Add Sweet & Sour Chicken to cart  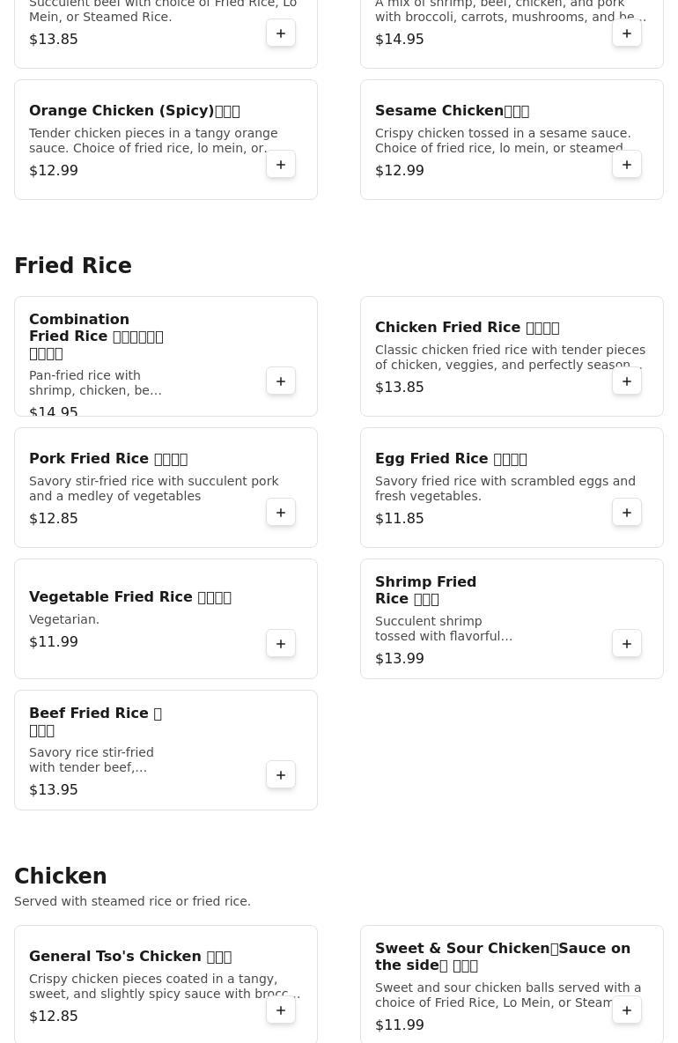click(x=627, y=1010)
